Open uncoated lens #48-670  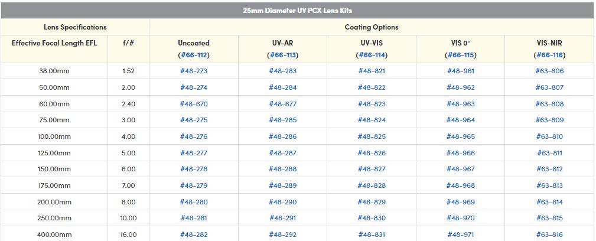[194, 104]
